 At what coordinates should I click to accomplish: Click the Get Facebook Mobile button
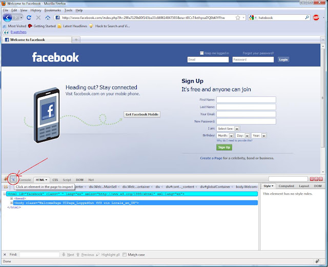click(x=142, y=114)
